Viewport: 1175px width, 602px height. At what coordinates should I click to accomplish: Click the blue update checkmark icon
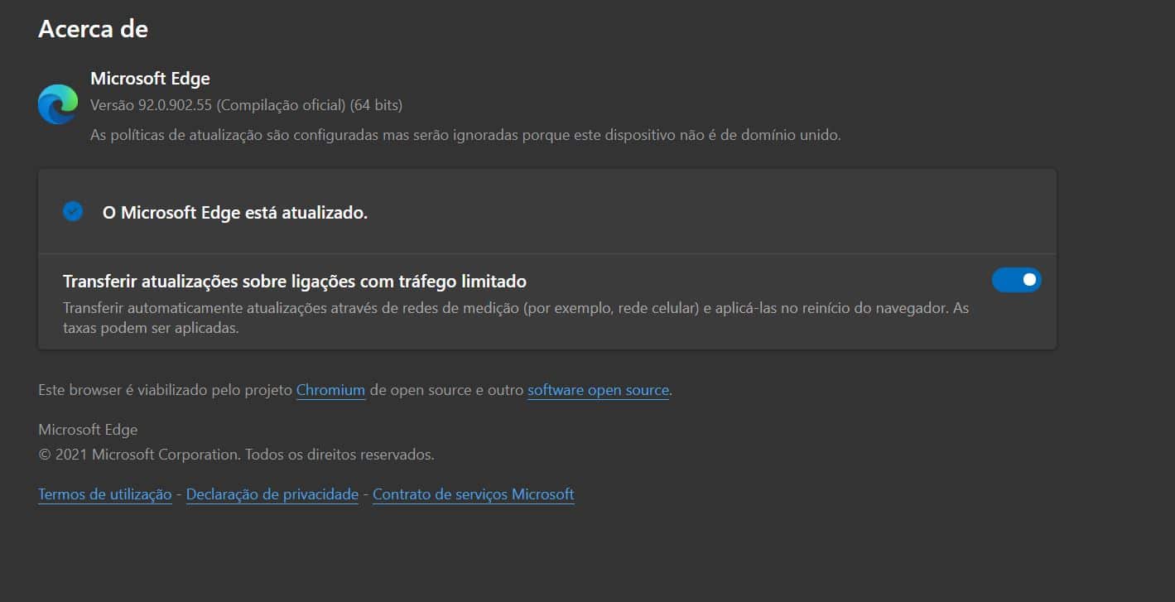point(73,212)
